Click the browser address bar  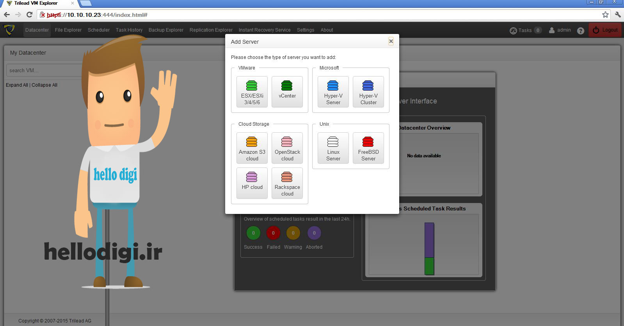point(324,15)
